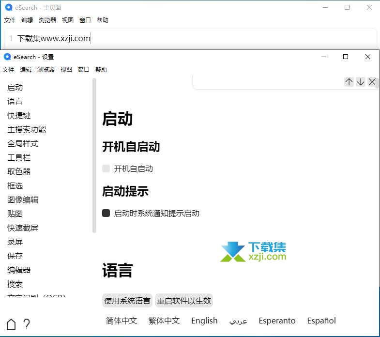Jump to the previous search result with the up arrow
This screenshot has width=380, height=337.
[349, 82]
